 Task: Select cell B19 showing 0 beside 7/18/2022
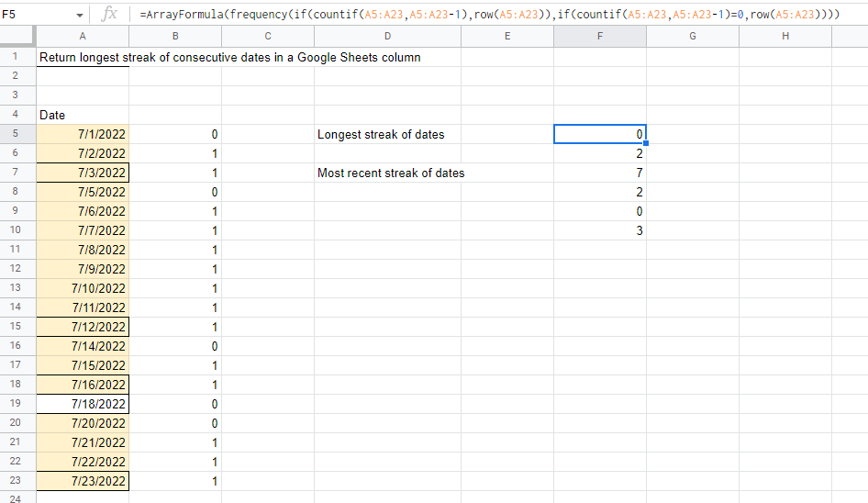click(175, 404)
